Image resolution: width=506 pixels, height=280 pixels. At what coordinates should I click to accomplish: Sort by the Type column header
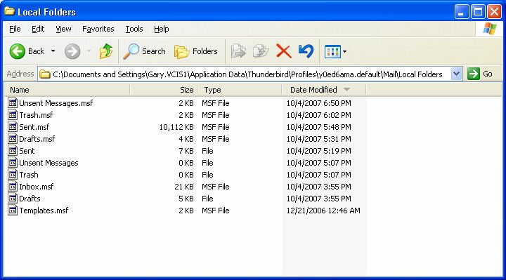pos(240,90)
